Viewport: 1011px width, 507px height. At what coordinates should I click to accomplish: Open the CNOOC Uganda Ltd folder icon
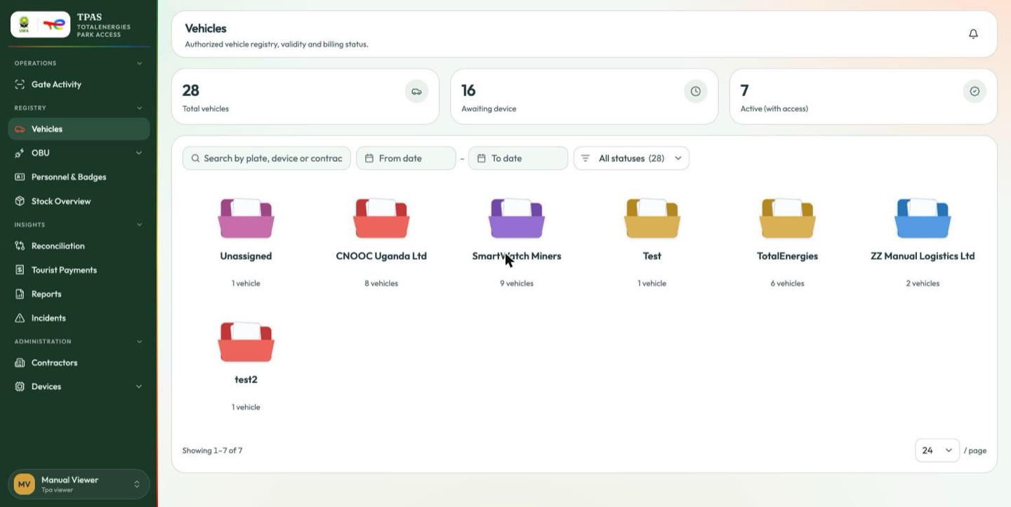[x=381, y=218]
